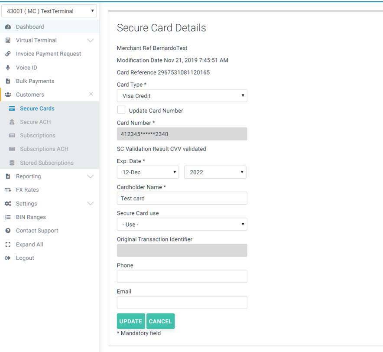Open the Secure Card use dropdown
Image resolution: width=383 pixels, height=352 pixels.
tap(182, 225)
